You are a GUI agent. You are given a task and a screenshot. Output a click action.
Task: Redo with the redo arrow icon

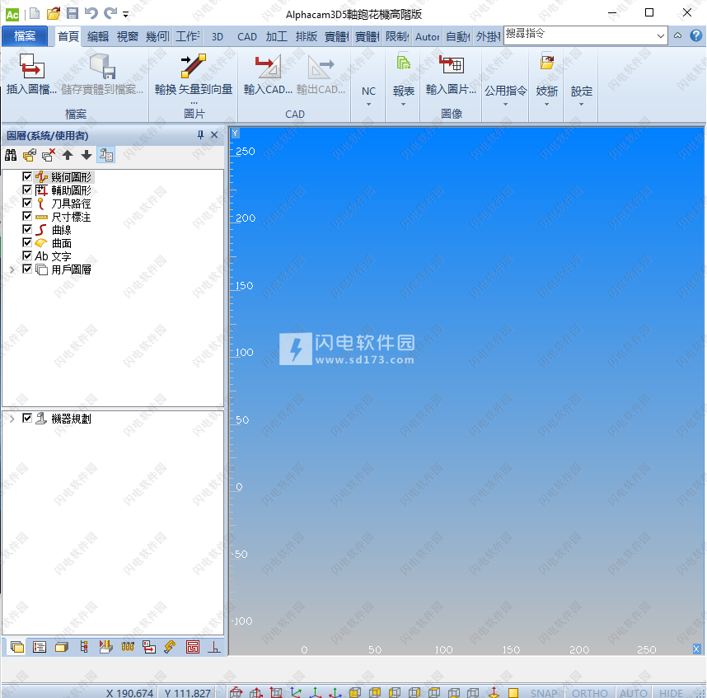click(x=110, y=13)
